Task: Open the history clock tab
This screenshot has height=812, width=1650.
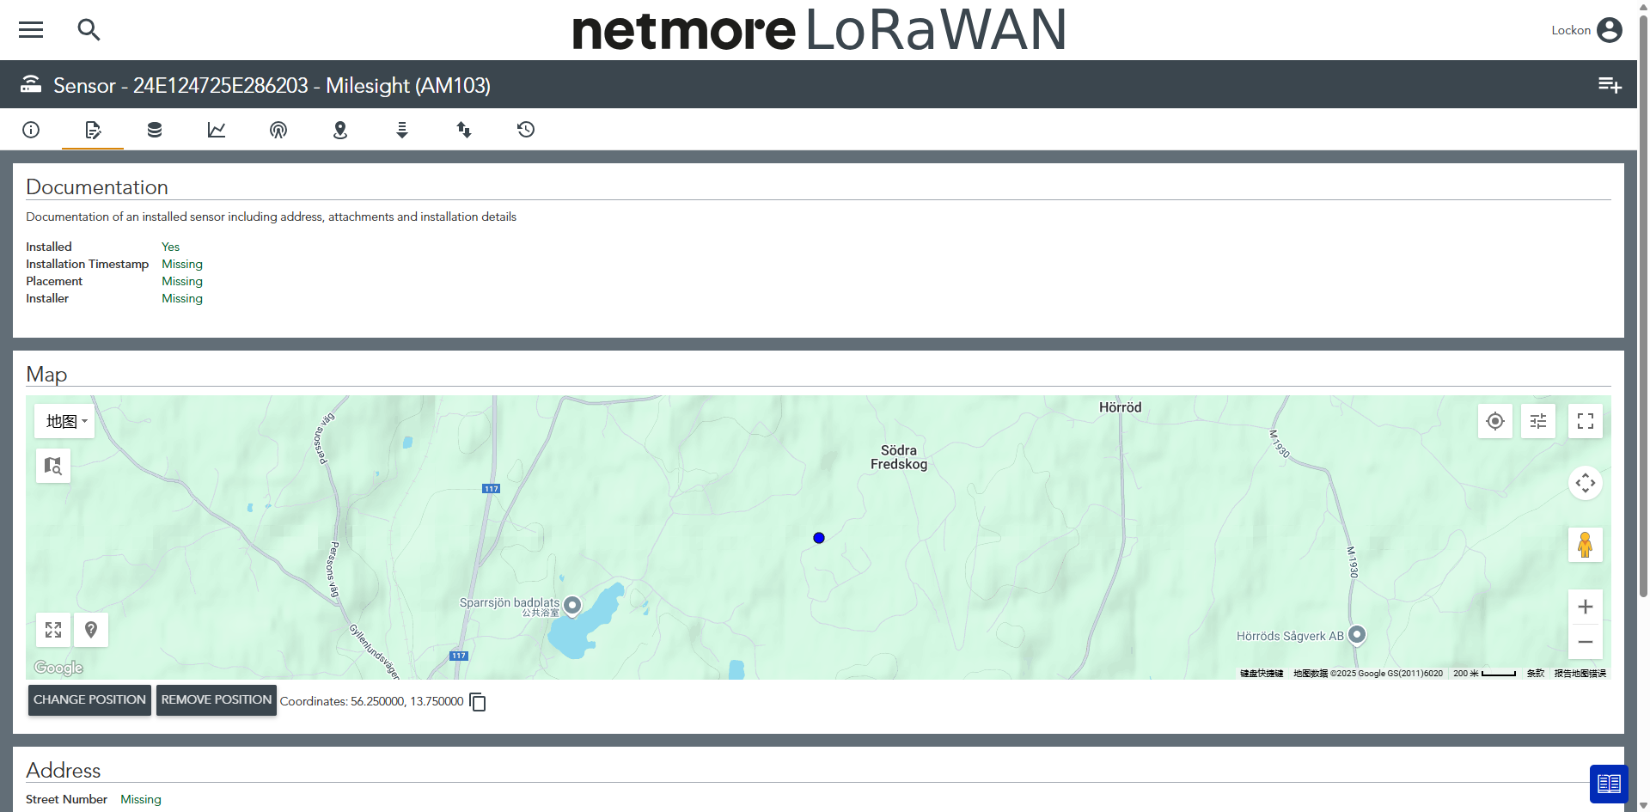Action: point(526,130)
